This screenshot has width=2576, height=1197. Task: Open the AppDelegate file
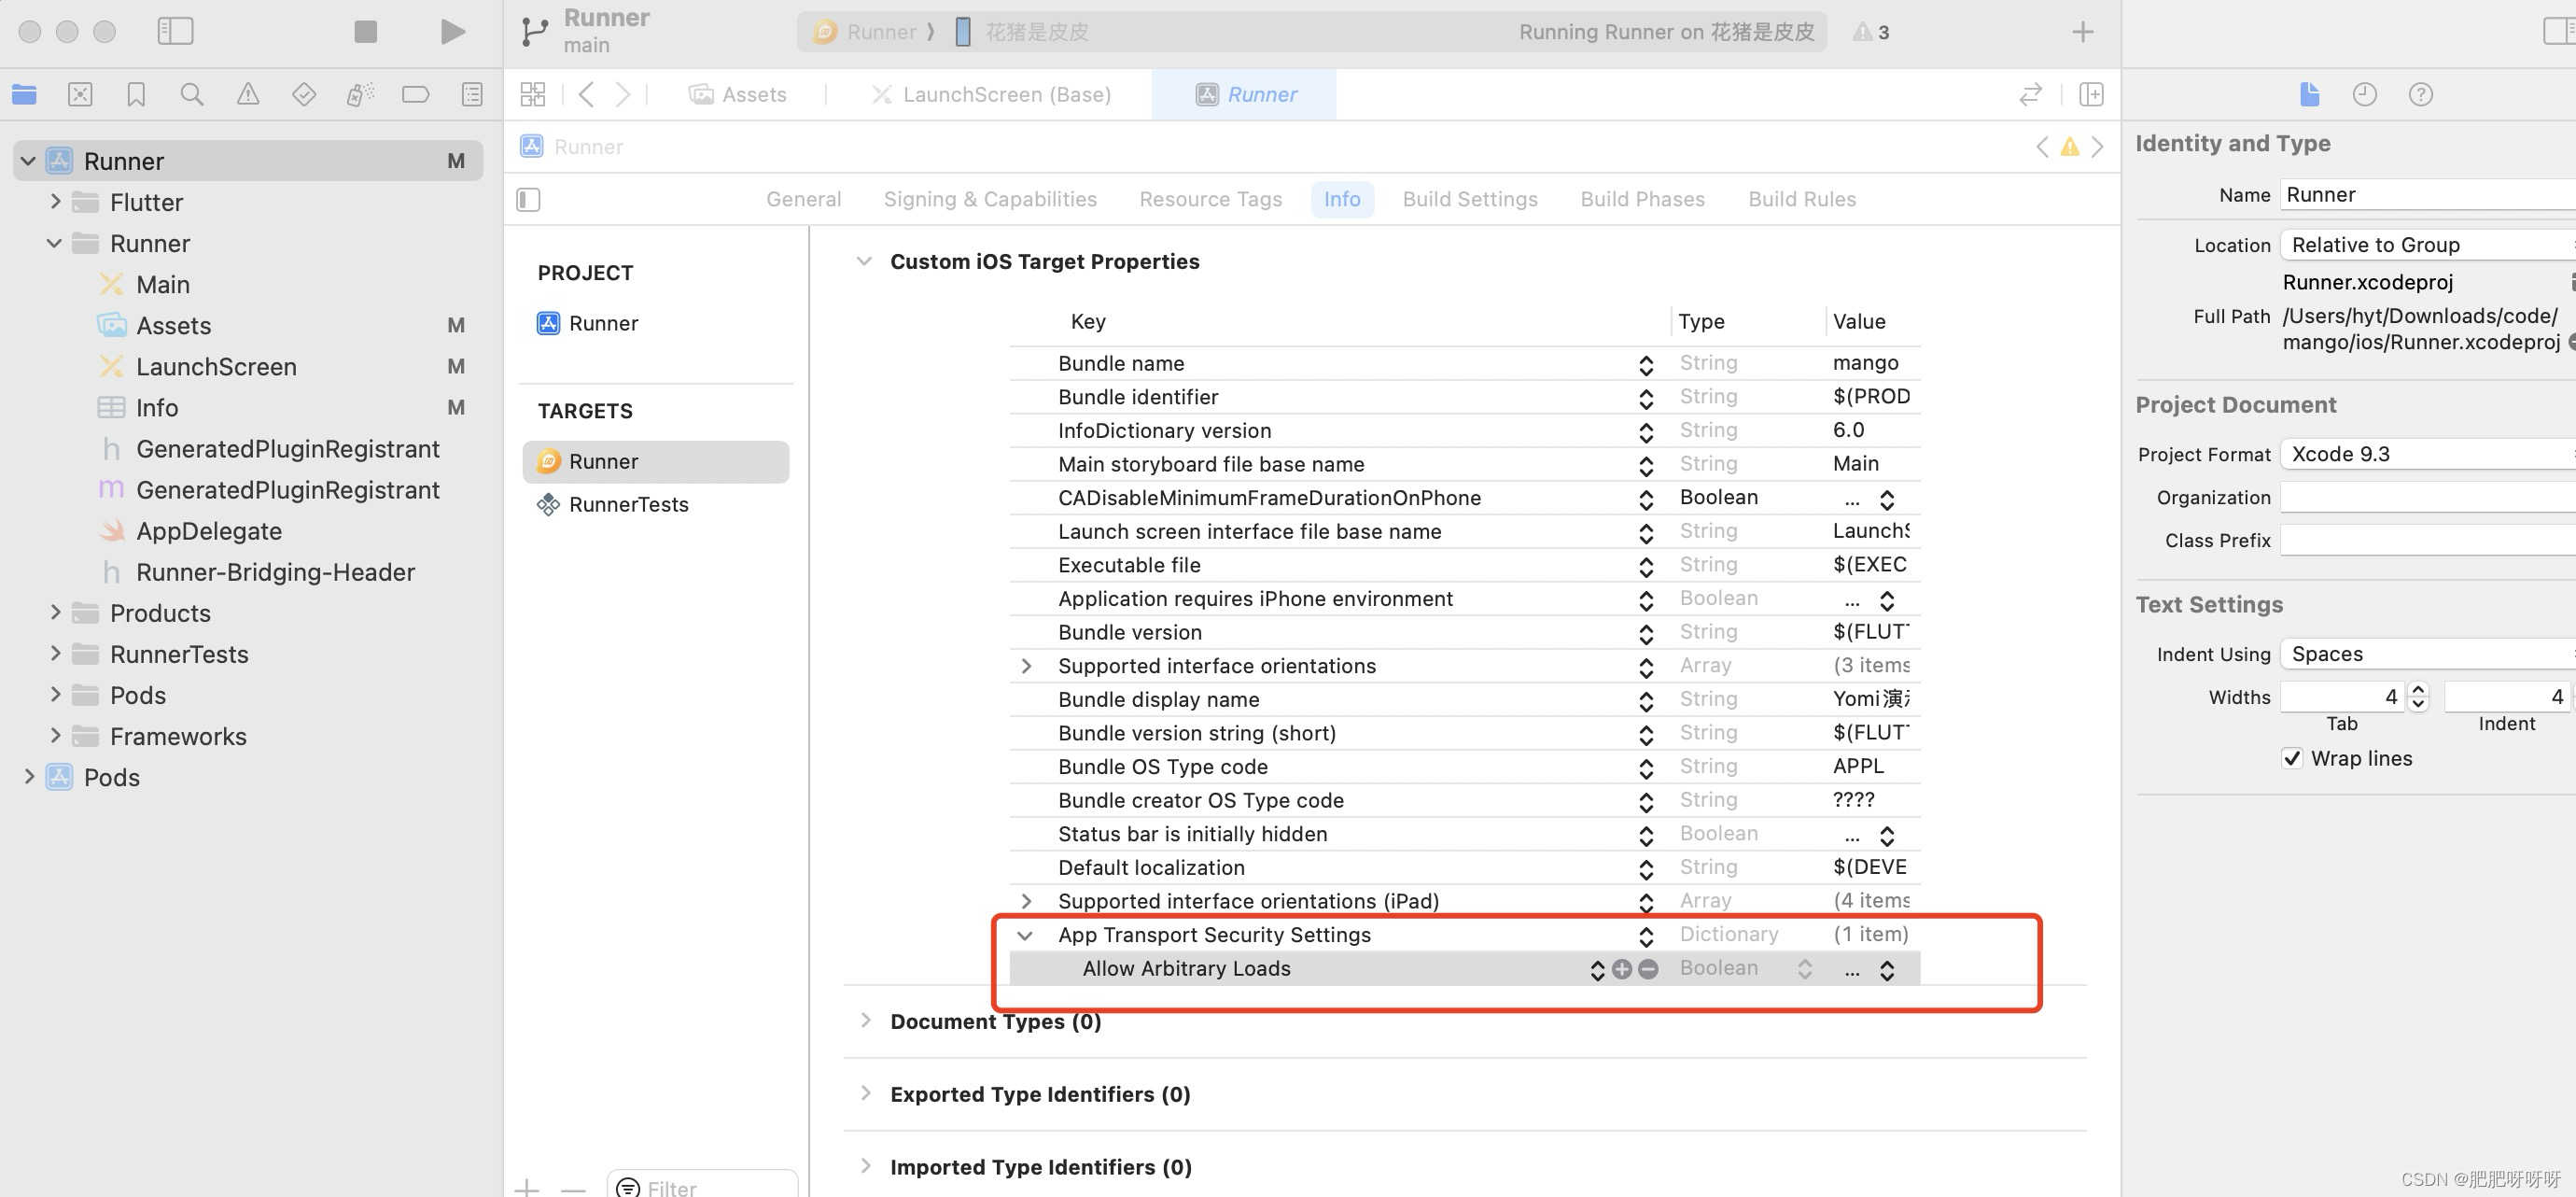[208, 531]
